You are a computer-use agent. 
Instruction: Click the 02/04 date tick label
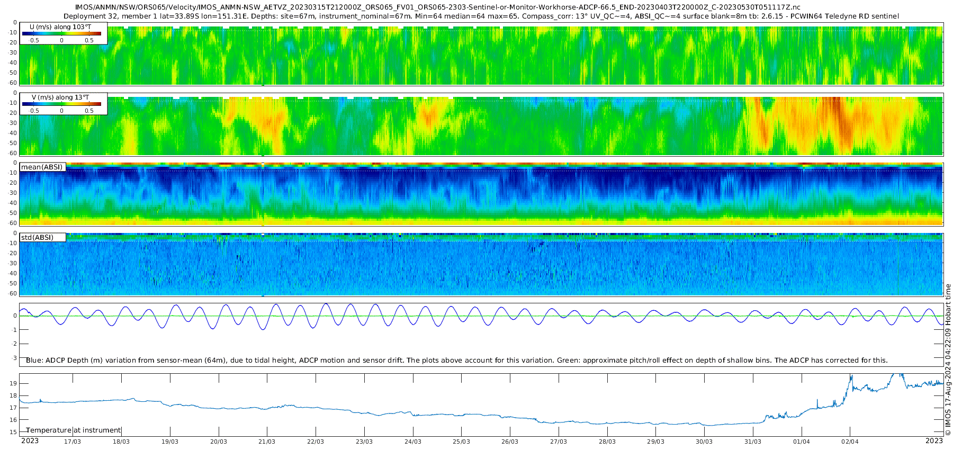pos(850,442)
